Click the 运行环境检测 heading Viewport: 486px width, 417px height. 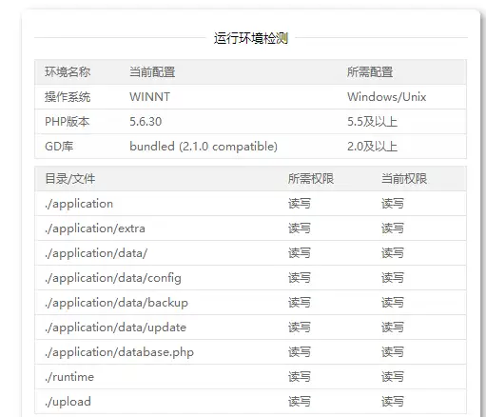coord(250,38)
